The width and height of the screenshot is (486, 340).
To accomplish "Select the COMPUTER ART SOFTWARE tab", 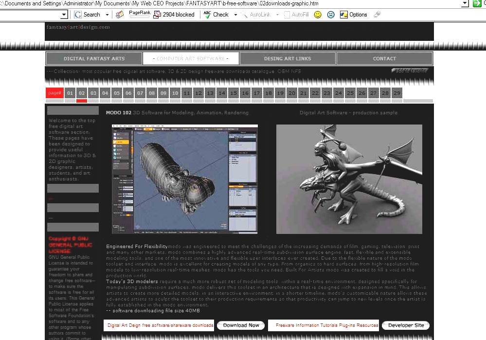I will tap(191, 58).
